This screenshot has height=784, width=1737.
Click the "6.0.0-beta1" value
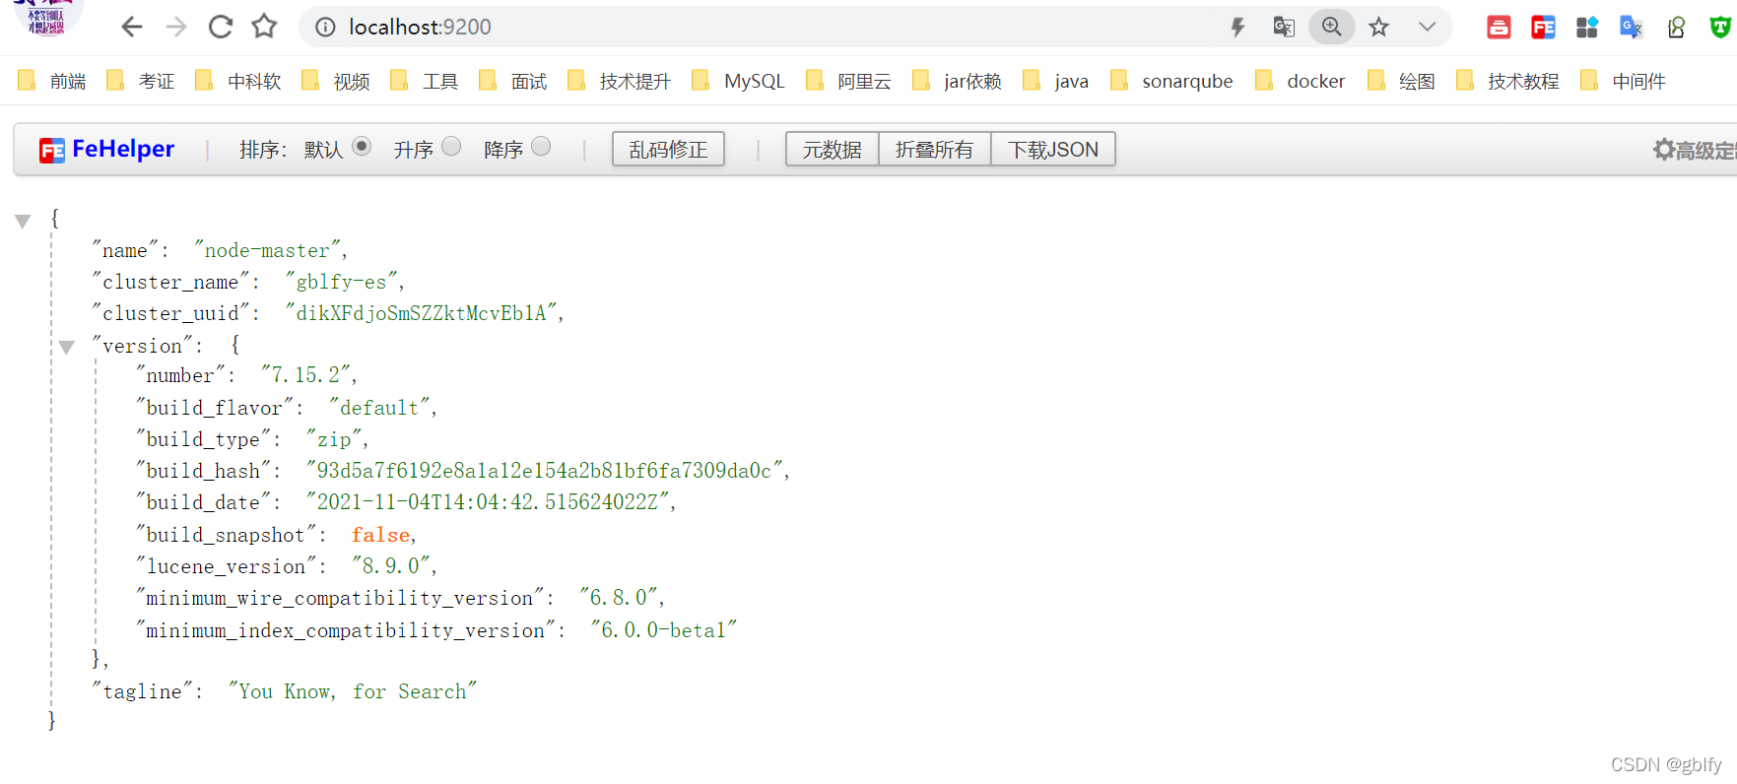pos(663,630)
